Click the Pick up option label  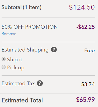16,68
